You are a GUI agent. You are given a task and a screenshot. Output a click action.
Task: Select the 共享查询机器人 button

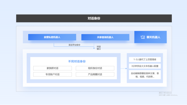[x=105, y=37]
